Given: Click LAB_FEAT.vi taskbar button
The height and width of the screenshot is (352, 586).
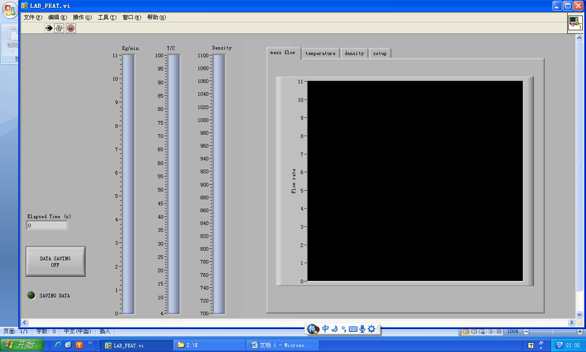Looking at the screenshot, I should (x=136, y=345).
